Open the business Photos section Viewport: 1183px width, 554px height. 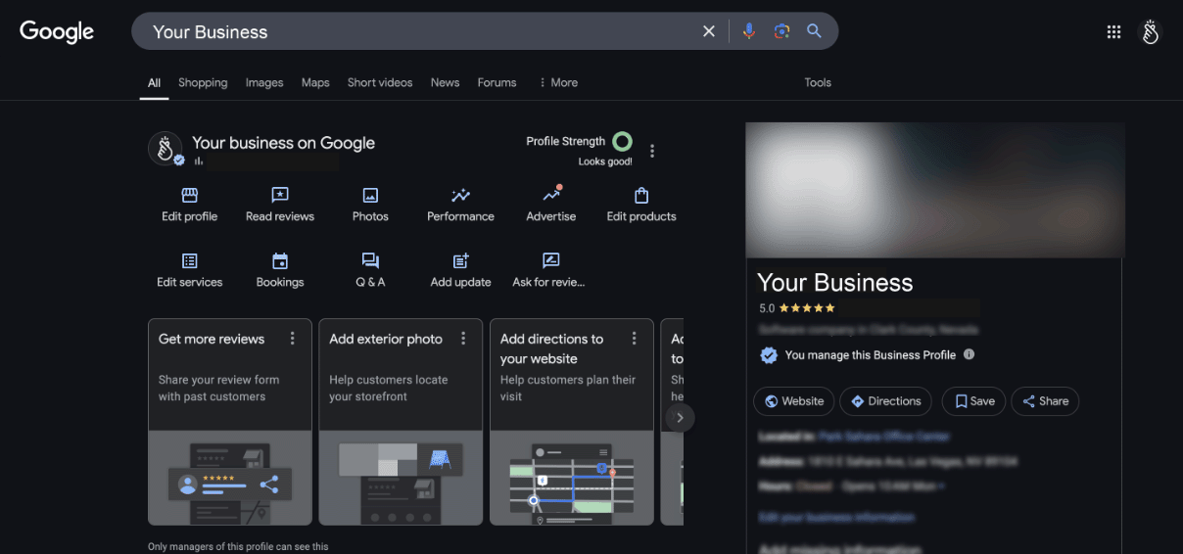click(x=370, y=205)
